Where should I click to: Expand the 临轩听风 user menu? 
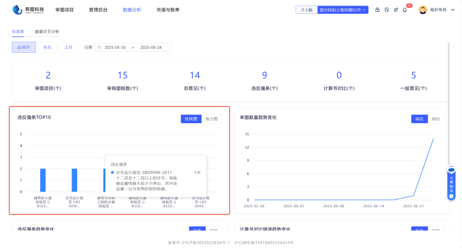tap(438, 10)
